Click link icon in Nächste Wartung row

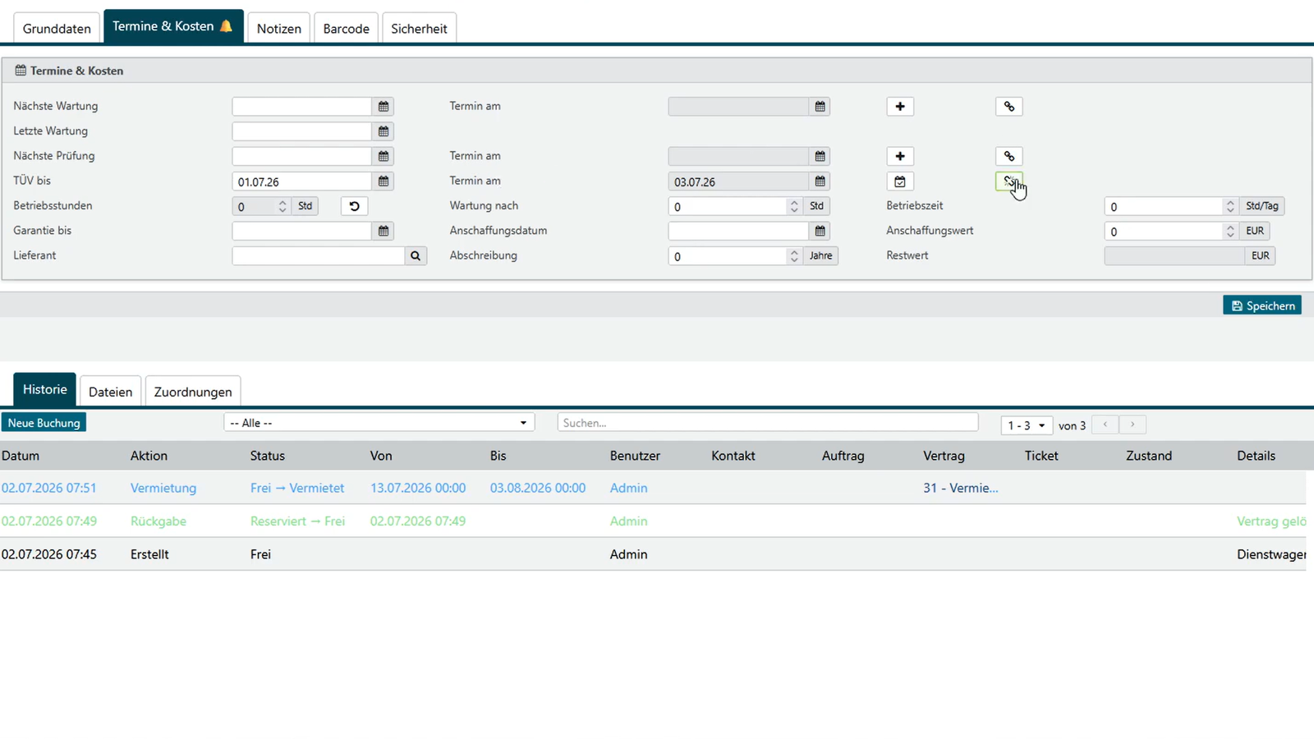pos(1009,107)
